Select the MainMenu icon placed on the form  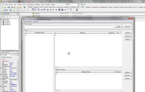(69, 53)
